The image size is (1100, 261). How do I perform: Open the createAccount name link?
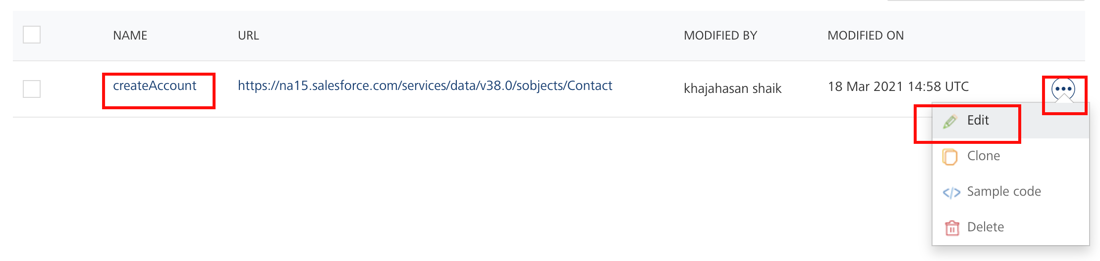pos(155,86)
